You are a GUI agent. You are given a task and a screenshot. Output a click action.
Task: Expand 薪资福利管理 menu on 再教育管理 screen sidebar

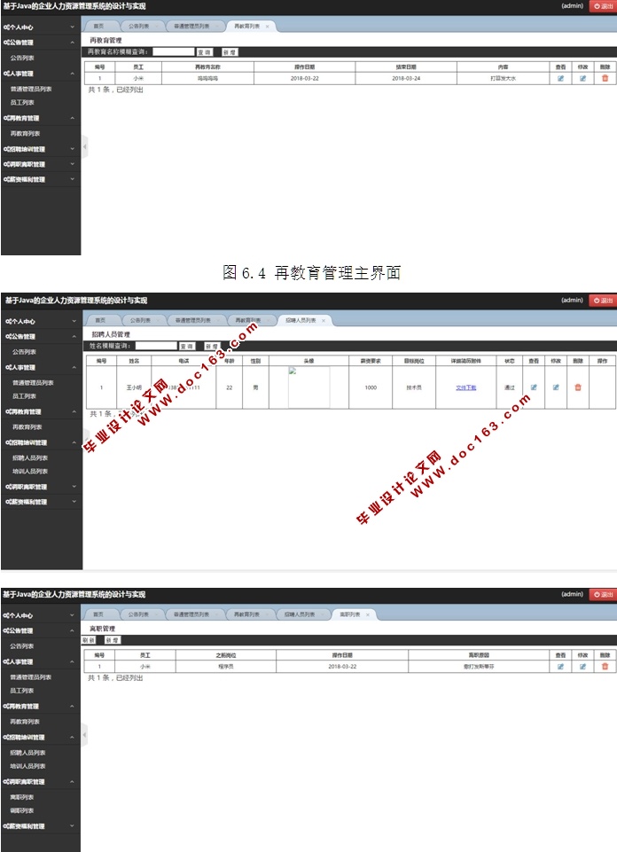click(40, 179)
